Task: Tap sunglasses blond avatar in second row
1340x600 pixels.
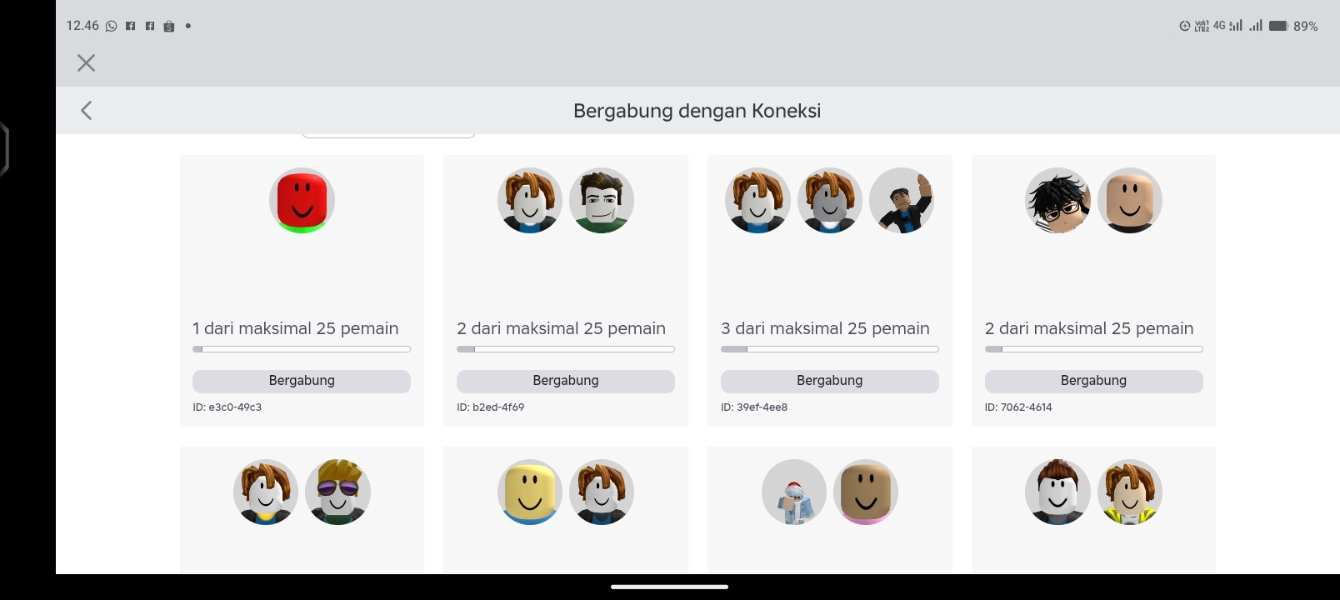Action: pos(337,492)
